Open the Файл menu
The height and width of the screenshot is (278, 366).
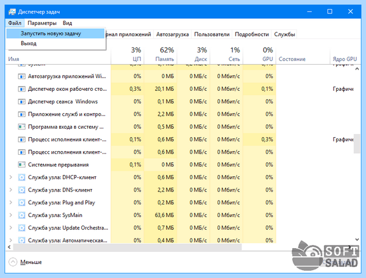pyautogui.click(x=15, y=23)
